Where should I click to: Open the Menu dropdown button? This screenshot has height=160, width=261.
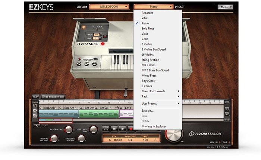coord(226,7)
